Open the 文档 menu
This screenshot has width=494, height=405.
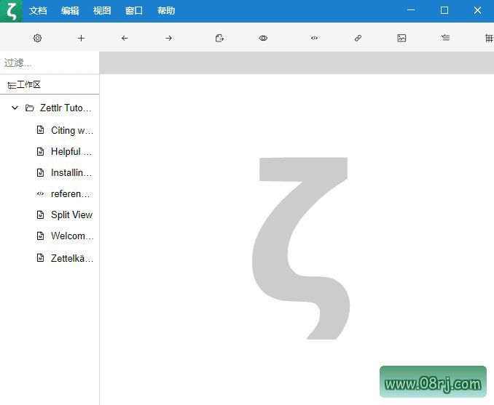[38, 11]
